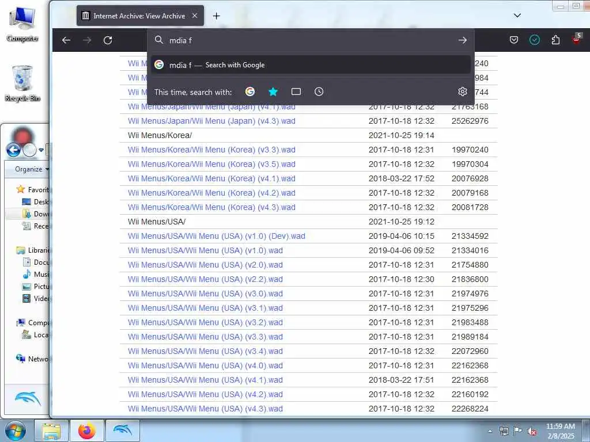Show hidden tray icons arrow
Viewport: 590px width, 442px height.
click(x=490, y=432)
